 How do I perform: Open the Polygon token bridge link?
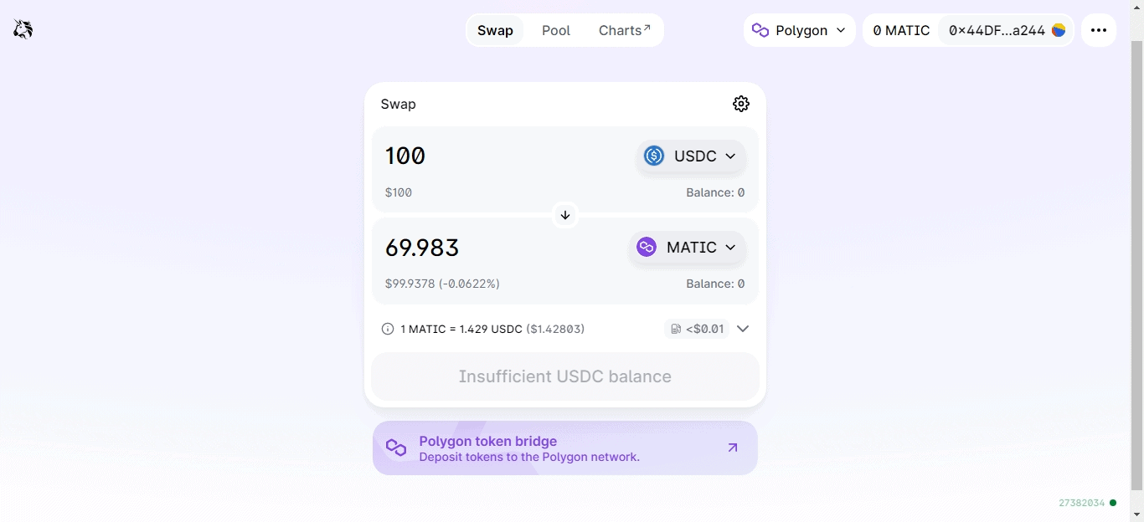tap(565, 448)
